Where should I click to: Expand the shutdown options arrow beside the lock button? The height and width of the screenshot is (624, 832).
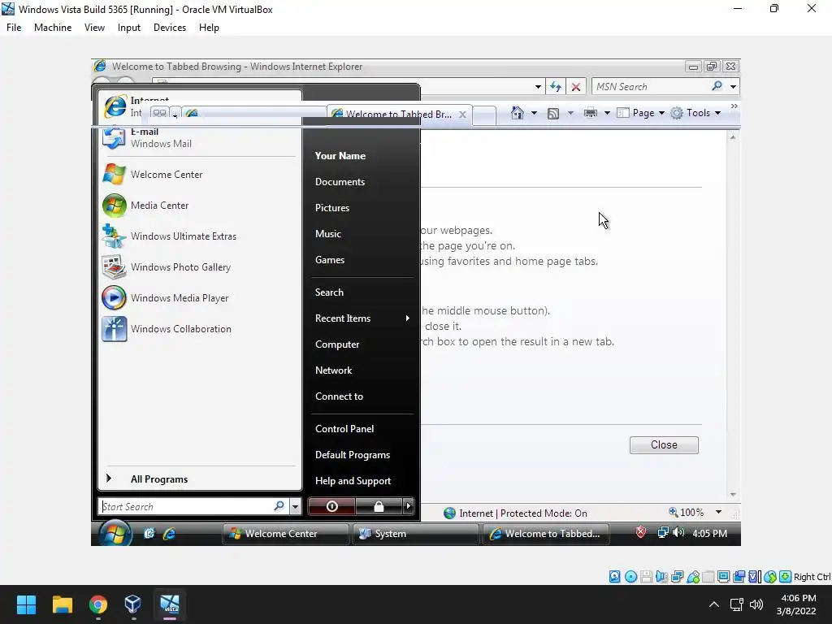coord(408,506)
